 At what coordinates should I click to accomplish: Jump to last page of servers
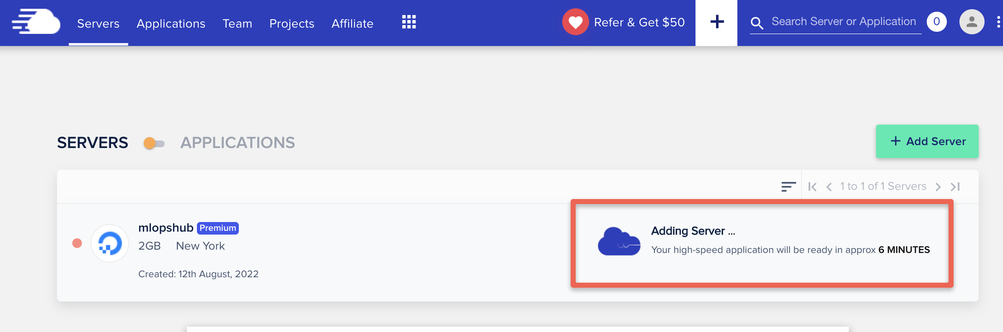pyautogui.click(x=955, y=186)
